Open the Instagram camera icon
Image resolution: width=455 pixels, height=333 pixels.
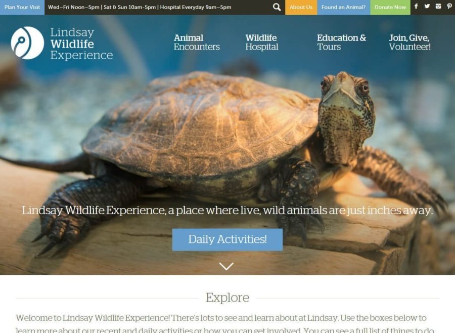(438, 6)
